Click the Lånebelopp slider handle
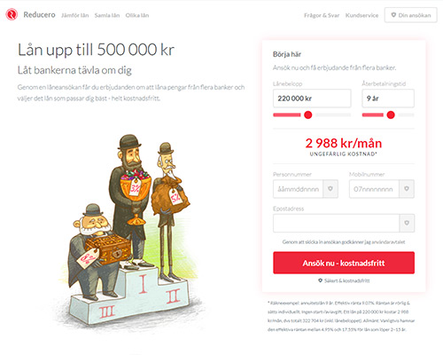 click(308, 115)
